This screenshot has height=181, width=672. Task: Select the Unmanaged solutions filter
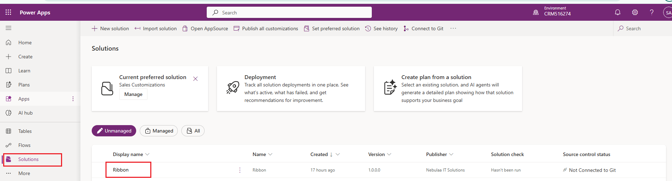114,131
